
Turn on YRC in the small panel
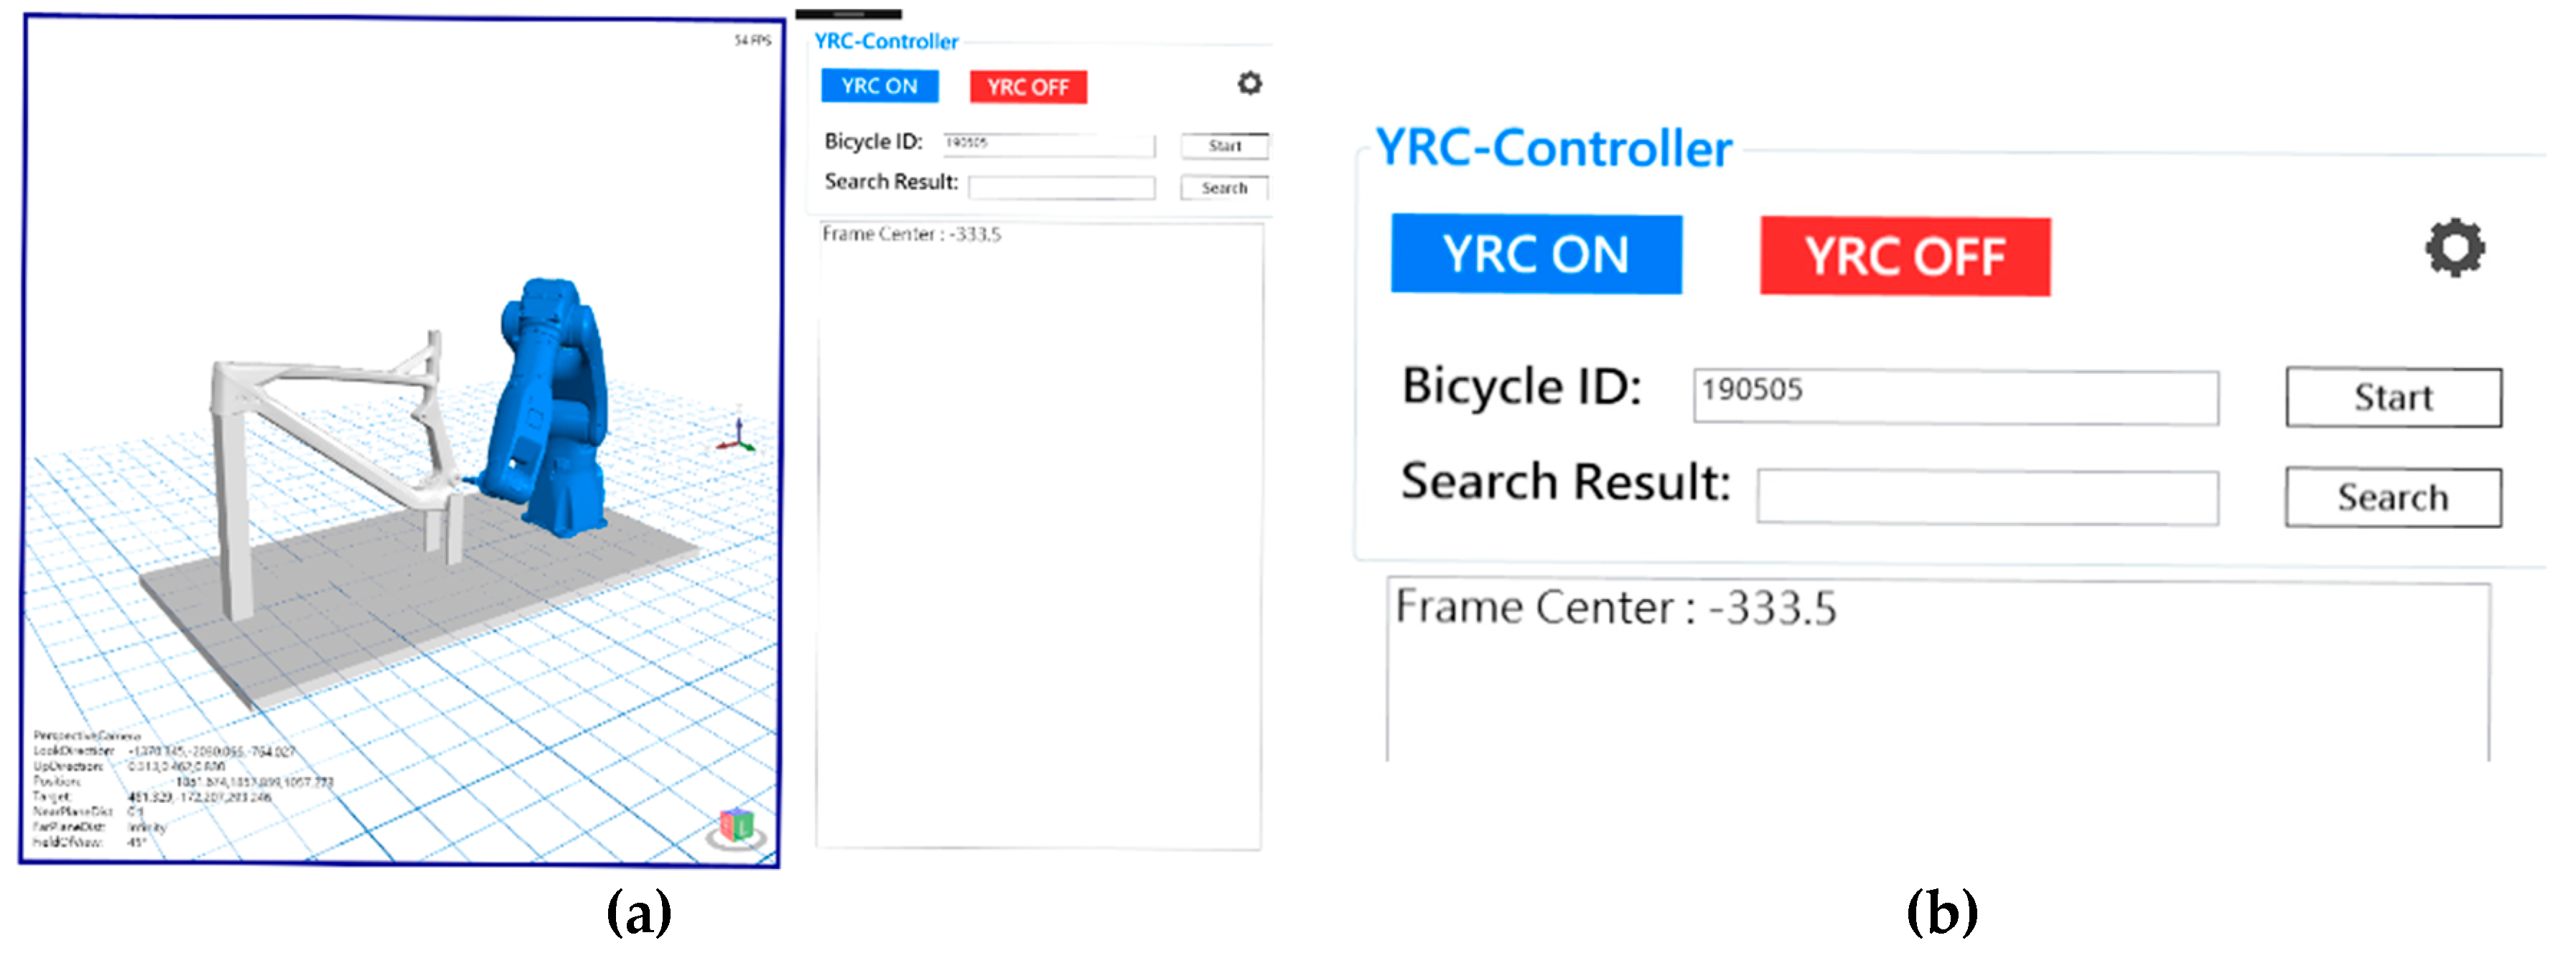tap(879, 86)
